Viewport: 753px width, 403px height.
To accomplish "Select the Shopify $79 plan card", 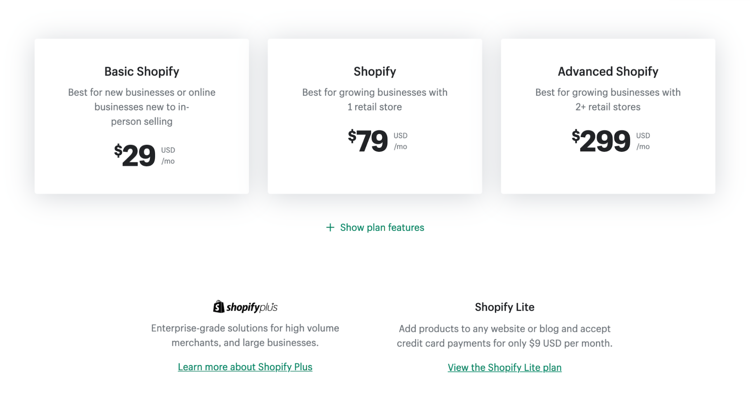I will [374, 116].
